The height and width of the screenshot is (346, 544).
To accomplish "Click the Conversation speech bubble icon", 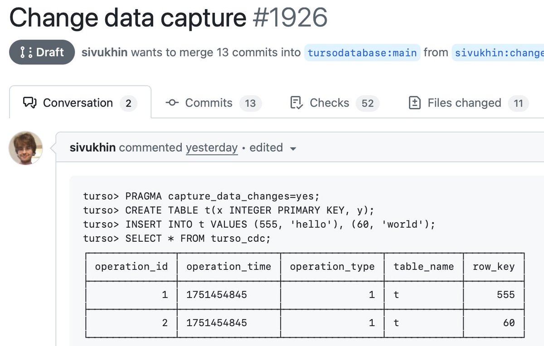I will coord(29,103).
